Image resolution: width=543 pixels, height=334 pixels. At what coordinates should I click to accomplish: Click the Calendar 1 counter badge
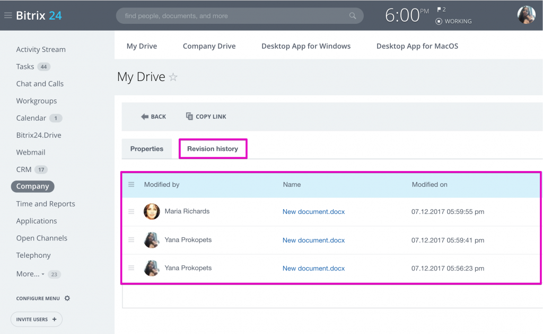[x=55, y=118]
